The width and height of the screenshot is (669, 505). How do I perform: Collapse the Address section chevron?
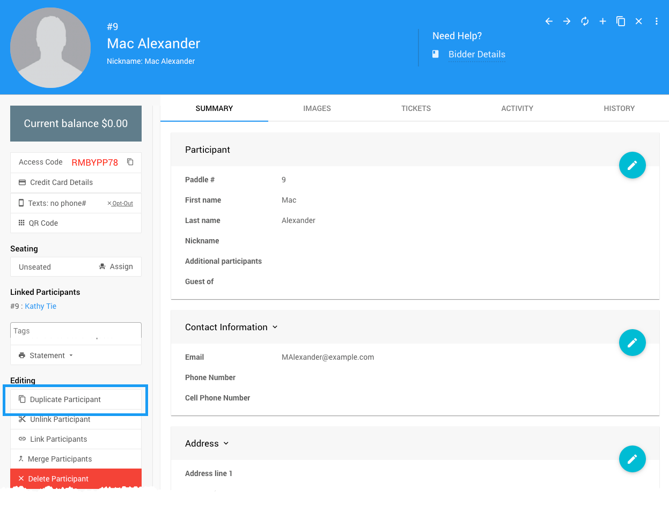point(226,443)
